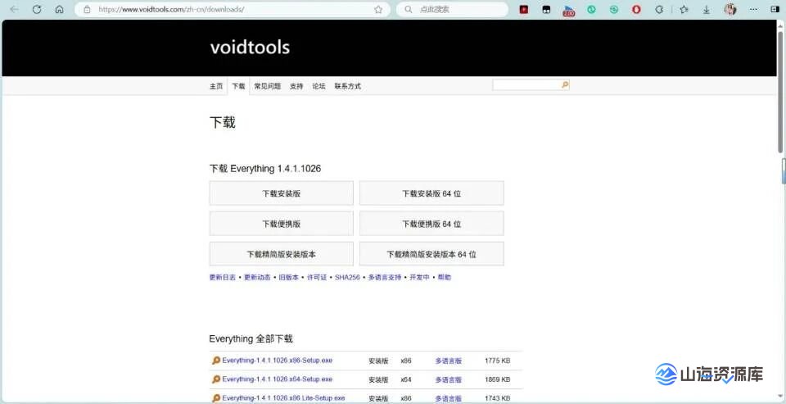Go to browser home page icon

(x=59, y=10)
